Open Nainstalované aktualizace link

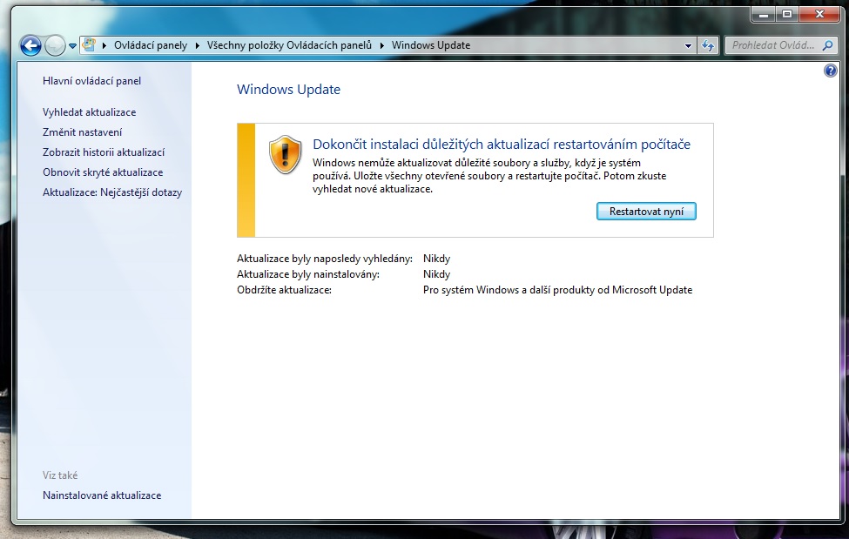102,495
